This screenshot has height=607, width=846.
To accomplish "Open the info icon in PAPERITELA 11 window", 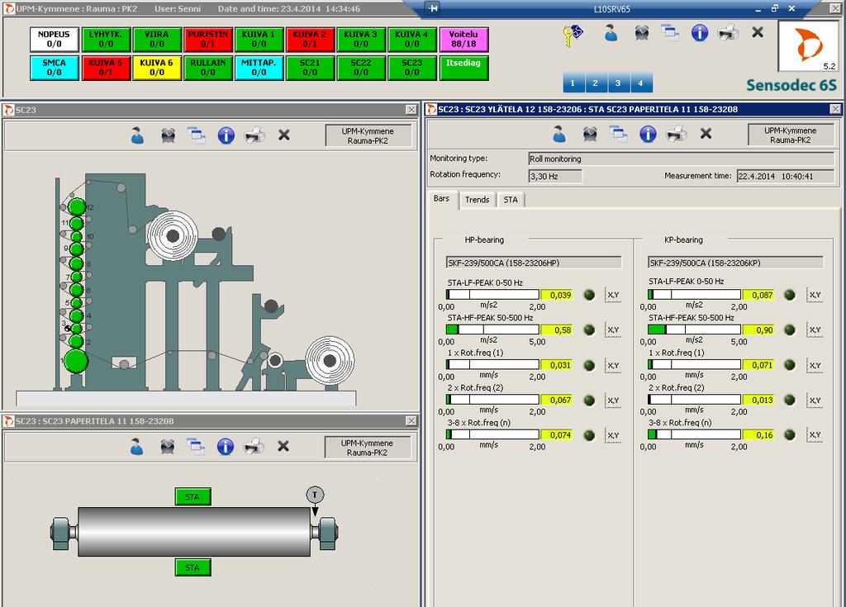I will tap(225, 446).
